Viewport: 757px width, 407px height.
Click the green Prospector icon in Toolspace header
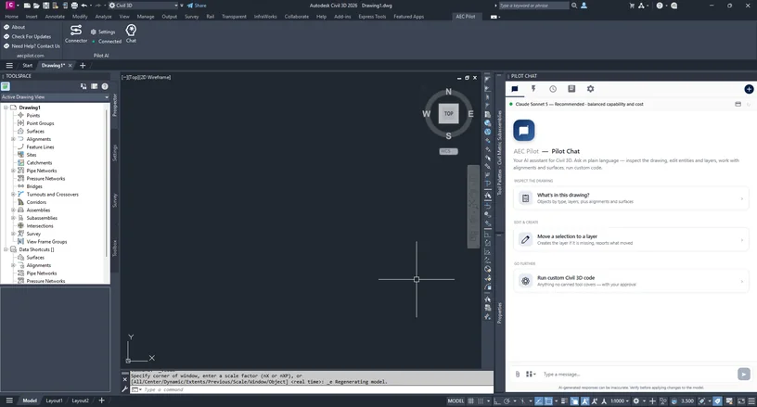pos(6,86)
